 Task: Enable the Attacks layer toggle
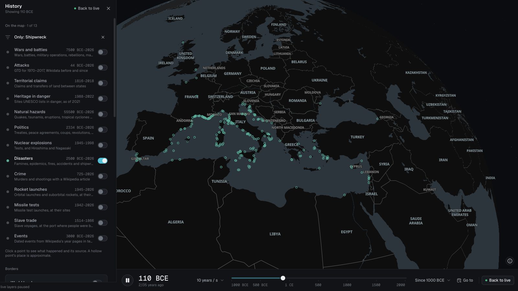point(103,68)
